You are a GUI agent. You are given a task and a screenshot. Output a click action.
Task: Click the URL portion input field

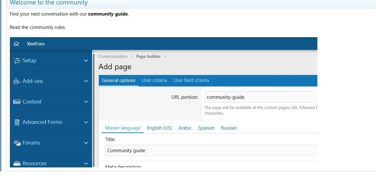point(261,97)
